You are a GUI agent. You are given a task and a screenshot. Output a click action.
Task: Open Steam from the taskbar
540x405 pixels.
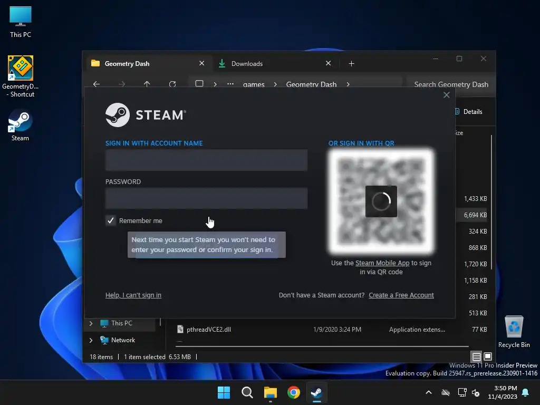click(316, 392)
